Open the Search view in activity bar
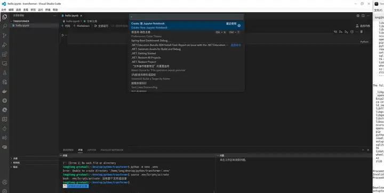 pyautogui.click(x=5, y=26)
